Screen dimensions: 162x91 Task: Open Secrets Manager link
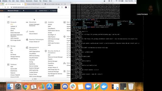pyautogui.click(x=53, y=61)
